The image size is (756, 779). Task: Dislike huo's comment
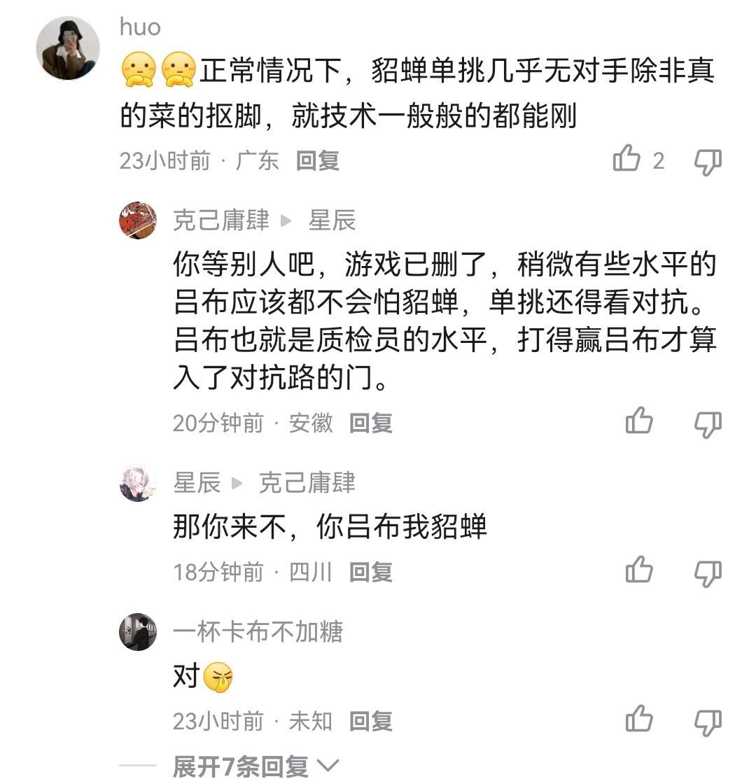[x=708, y=161]
